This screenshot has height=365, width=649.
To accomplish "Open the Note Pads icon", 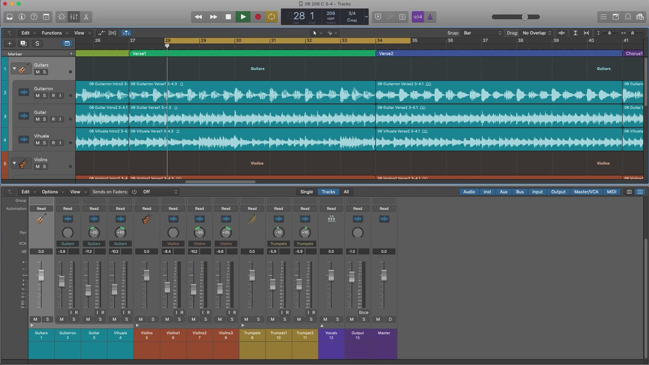I will (615, 17).
